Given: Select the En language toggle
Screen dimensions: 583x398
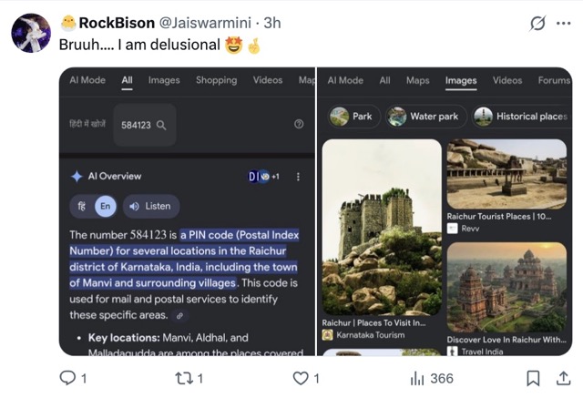Looking at the screenshot, I should [106, 206].
